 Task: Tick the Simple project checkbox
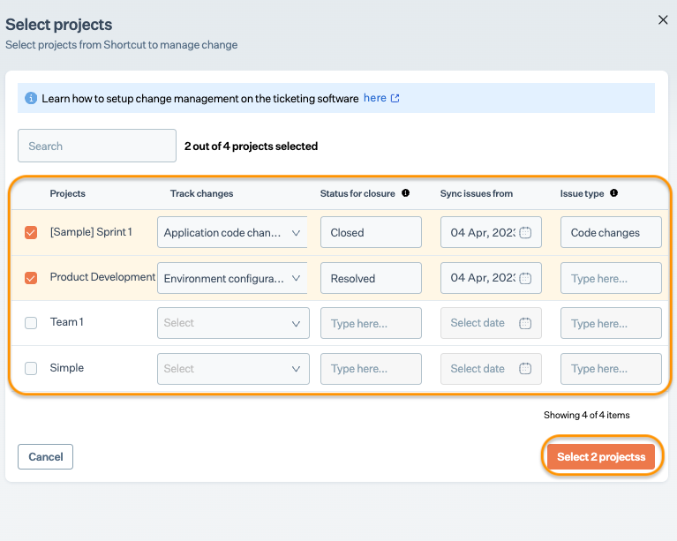(x=31, y=368)
